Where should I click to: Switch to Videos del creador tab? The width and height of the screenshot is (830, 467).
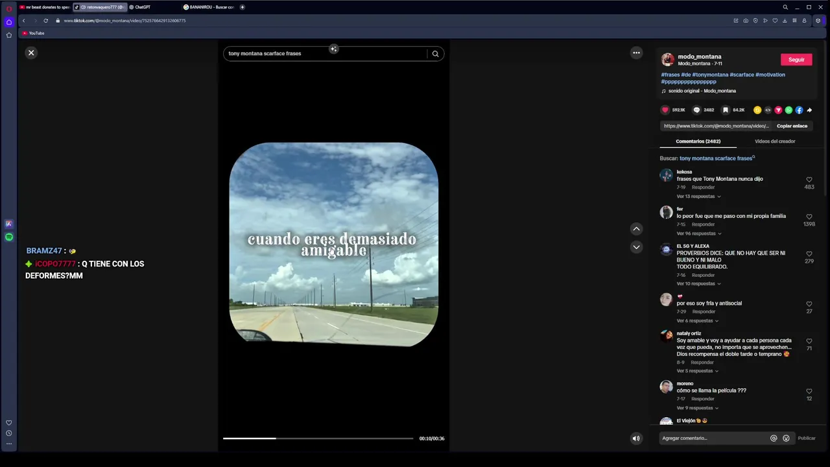(775, 141)
